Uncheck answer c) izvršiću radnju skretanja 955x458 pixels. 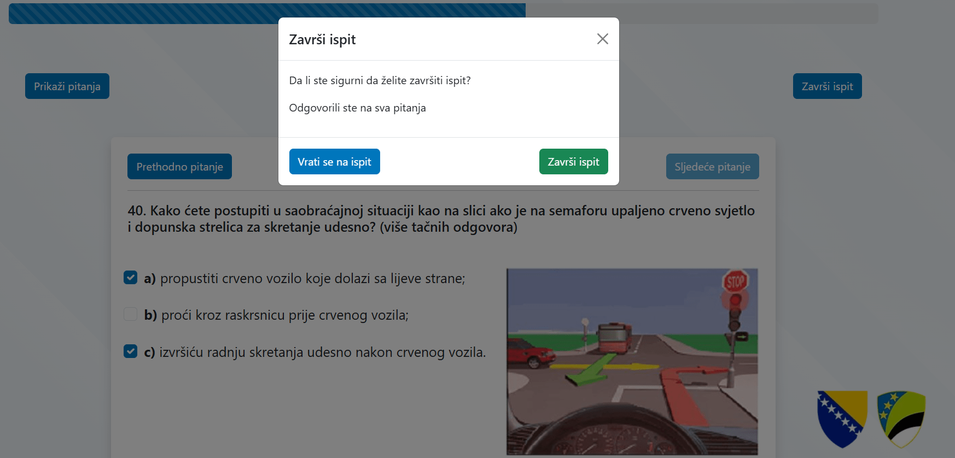[131, 351]
